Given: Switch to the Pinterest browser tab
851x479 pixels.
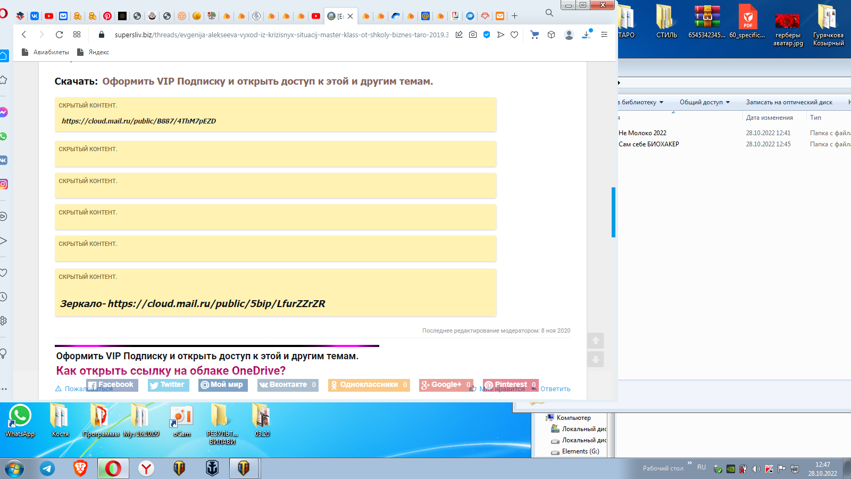Looking at the screenshot, I should coord(107,16).
